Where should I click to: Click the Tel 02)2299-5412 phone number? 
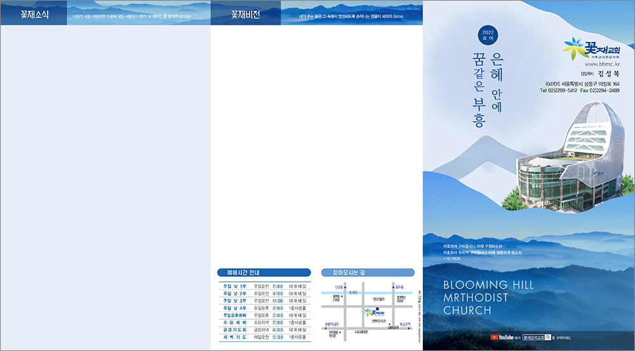click(558, 91)
